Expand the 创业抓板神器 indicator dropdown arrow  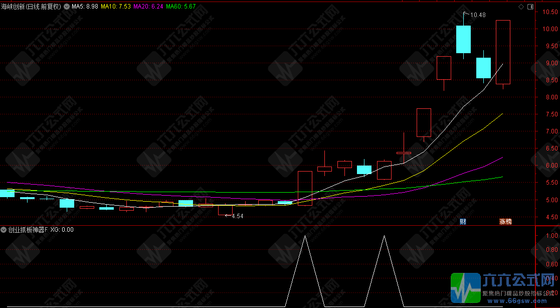[4, 230]
